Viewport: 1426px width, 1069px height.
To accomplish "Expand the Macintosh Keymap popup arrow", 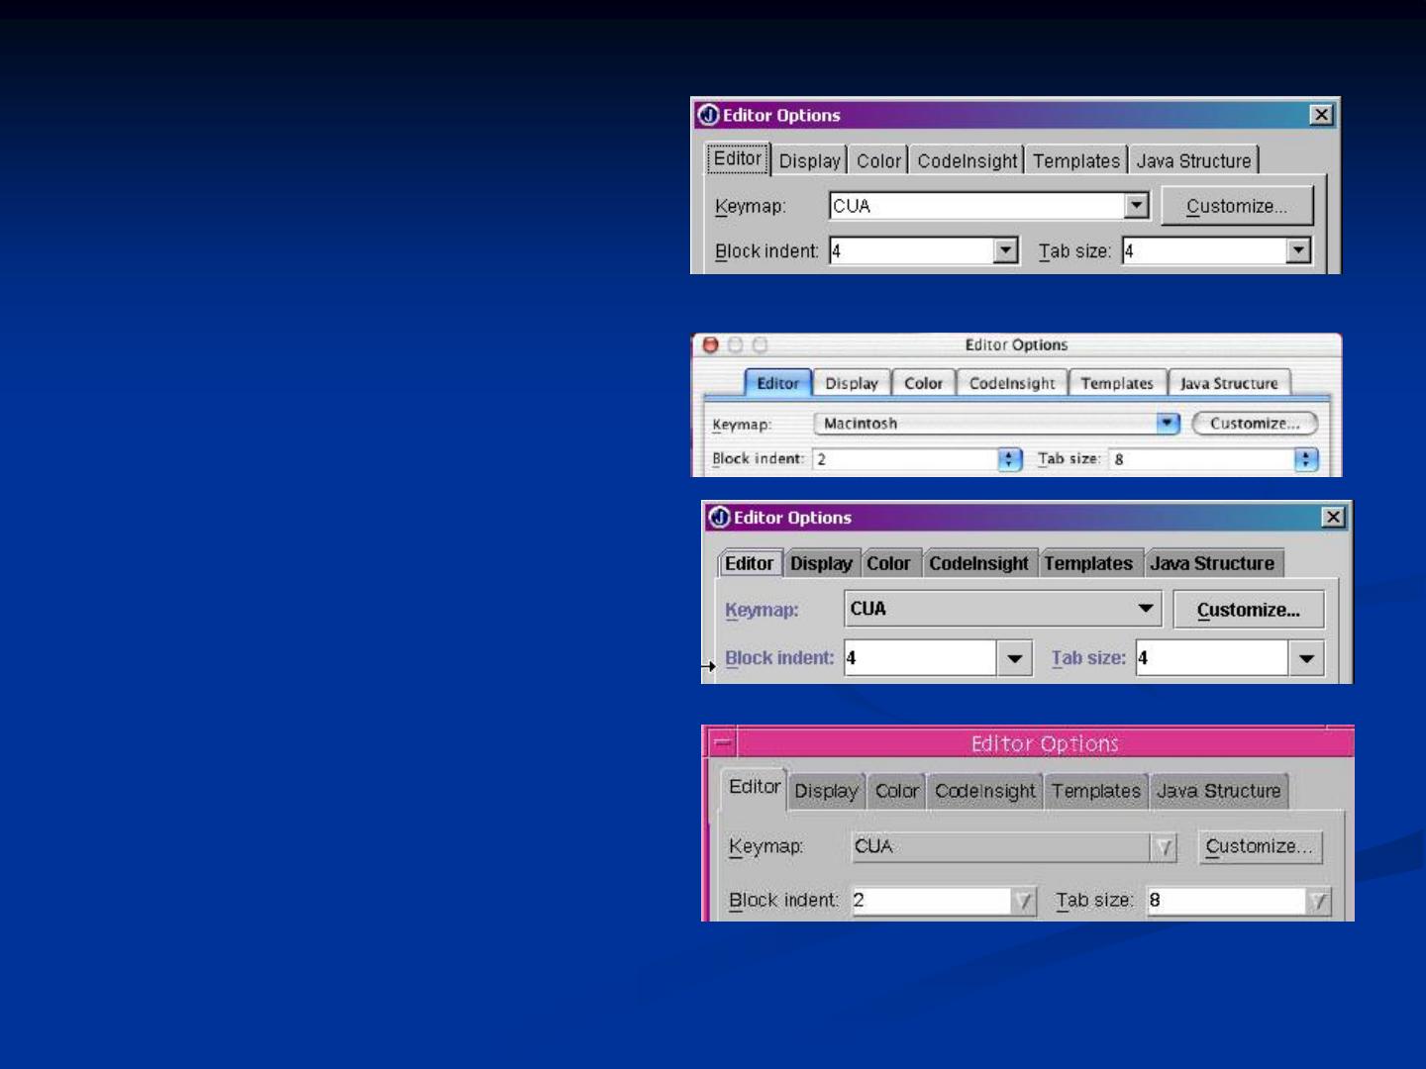I will click(1169, 423).
